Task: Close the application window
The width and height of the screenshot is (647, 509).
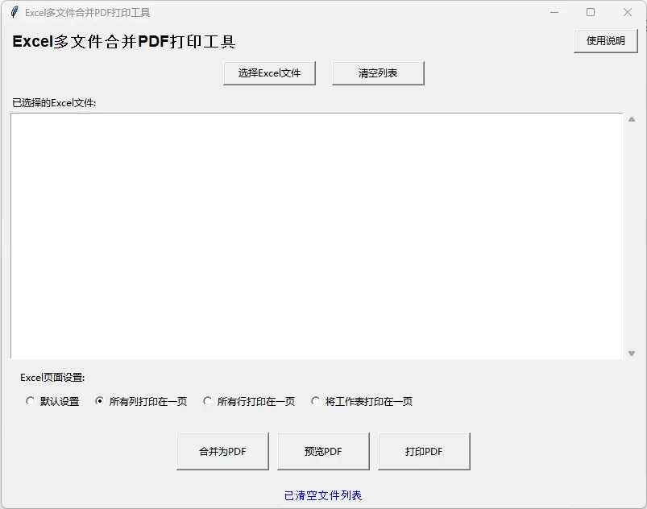Action: (627, 12)
